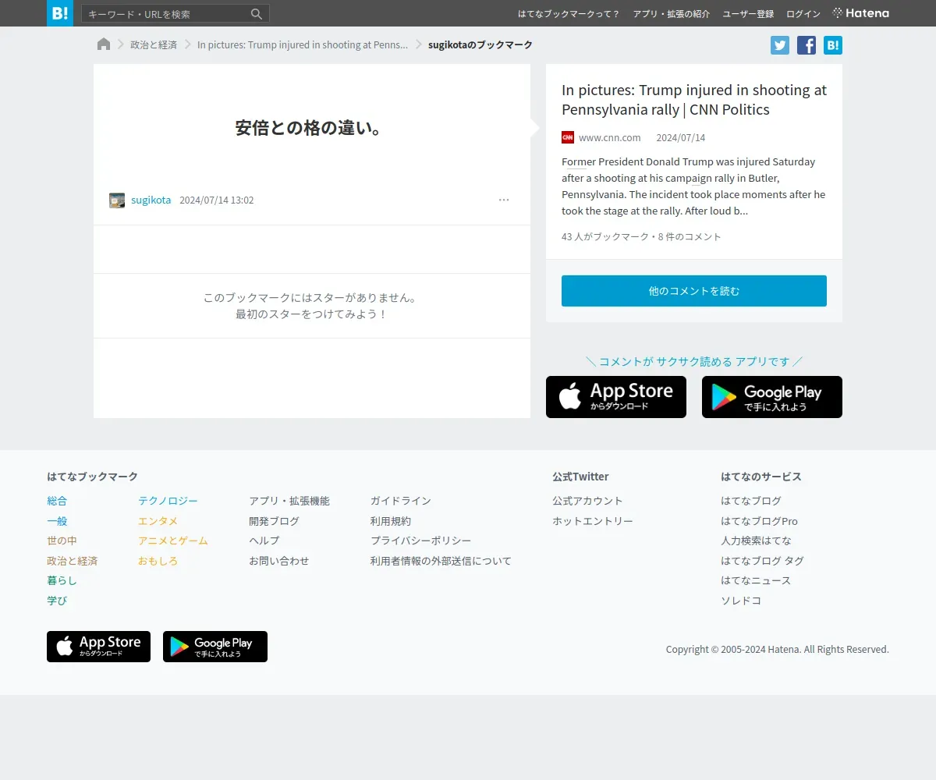Bookmark with Hatena B! share icon
This screenshot has width=936, height=780.
click(x=833, y=45)
